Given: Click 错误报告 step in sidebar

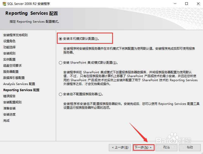Looking at the screenshot, I should click(9, 96).
